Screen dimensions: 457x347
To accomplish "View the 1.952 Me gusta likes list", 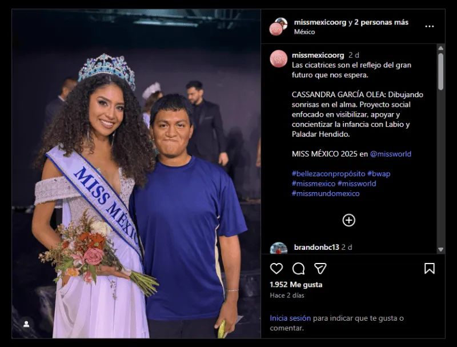I will (x=296, y=284).
